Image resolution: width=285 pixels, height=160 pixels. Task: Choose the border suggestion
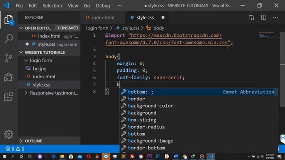(x=199, y=99)
